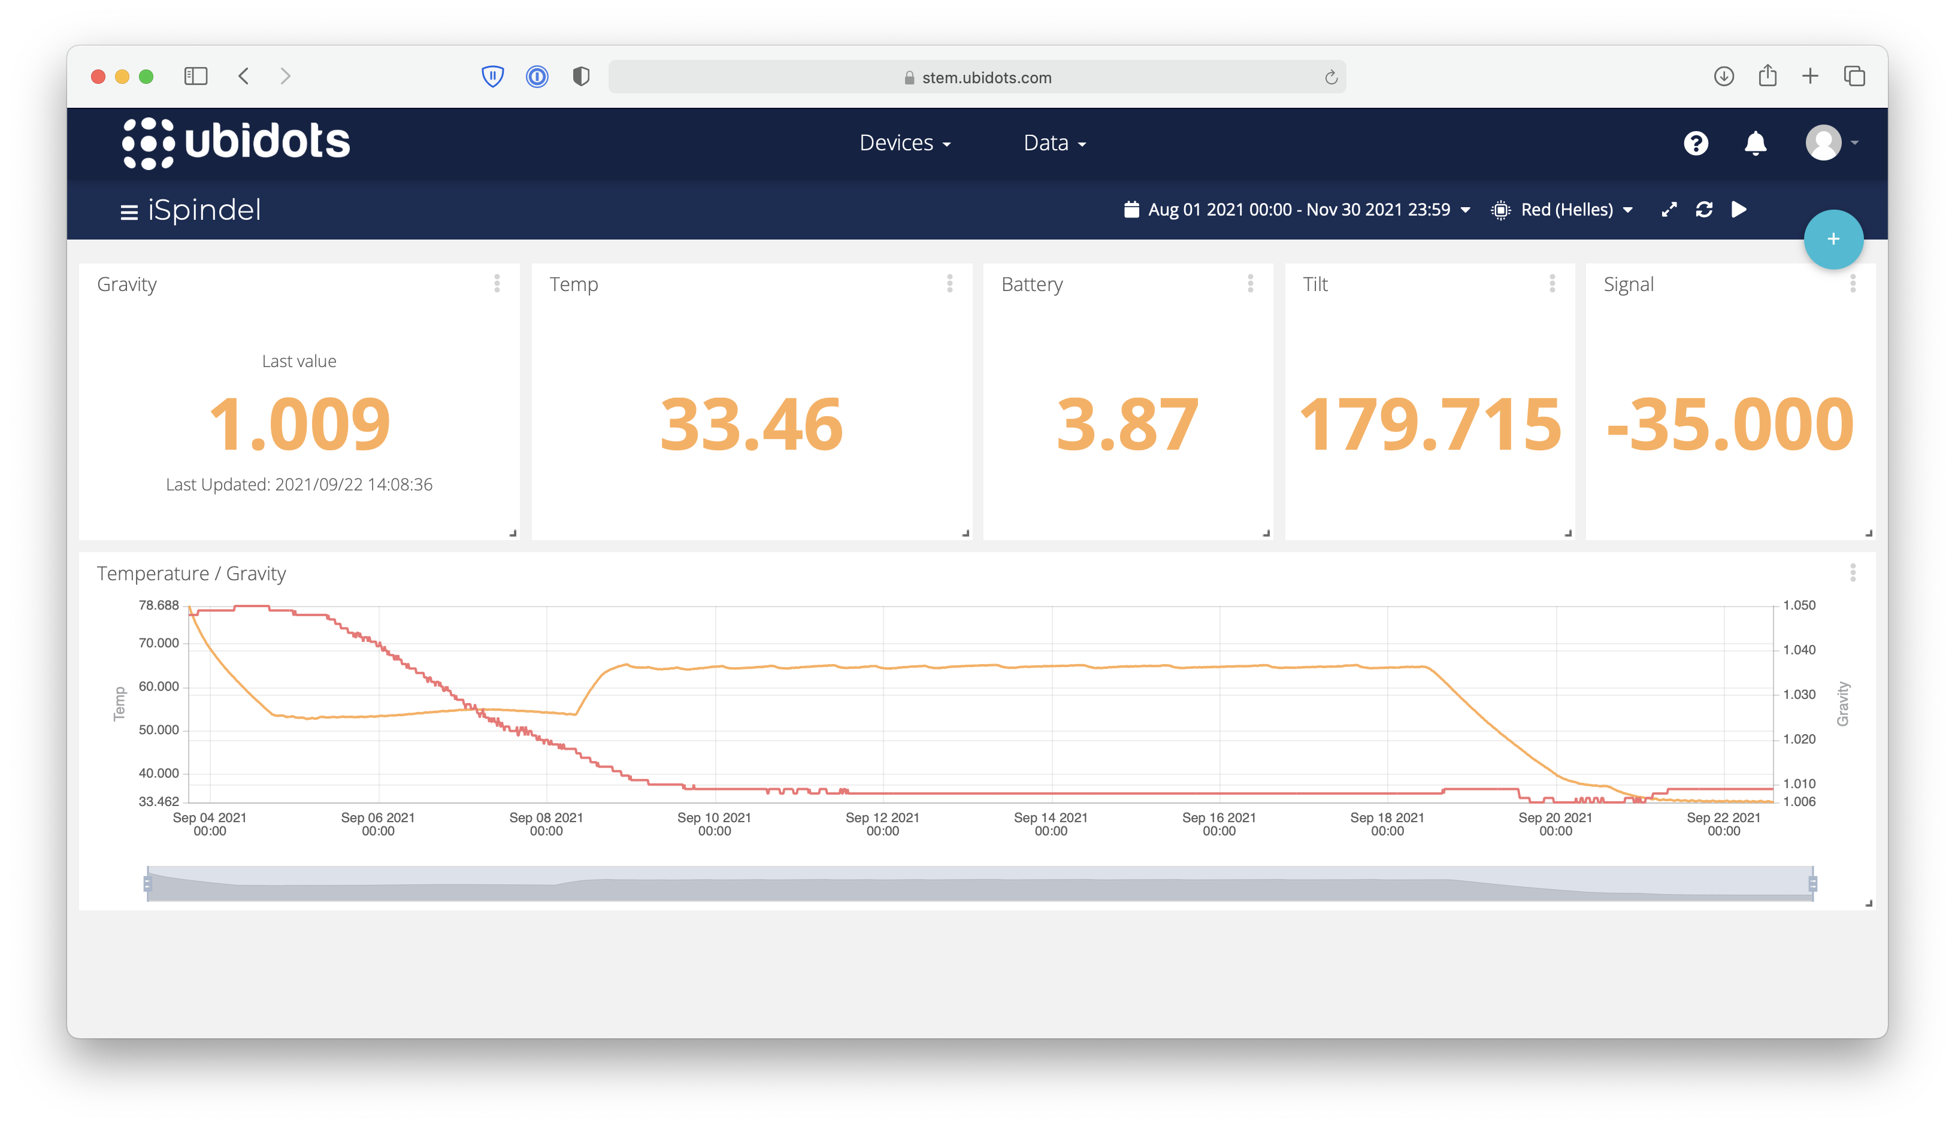
Task: Click Temp value 33.46
Action: (752, 424)
